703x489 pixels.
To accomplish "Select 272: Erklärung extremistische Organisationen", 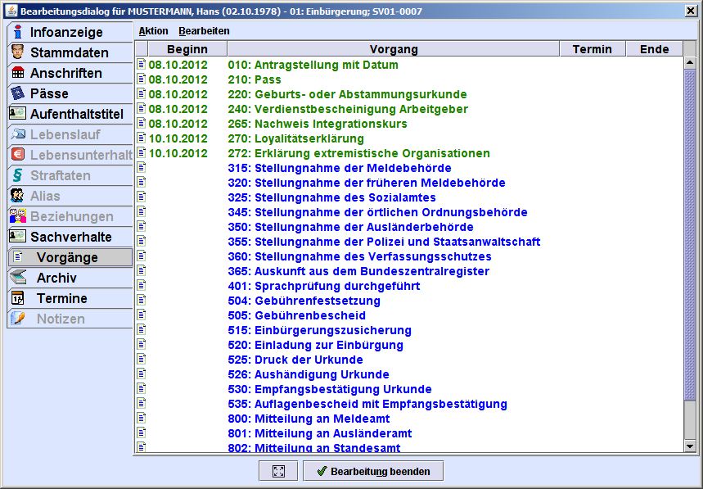I will click(x=358, y=153).
